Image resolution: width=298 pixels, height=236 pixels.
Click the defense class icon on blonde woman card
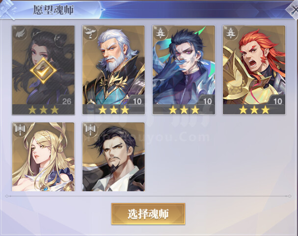(x=20, y=130)
